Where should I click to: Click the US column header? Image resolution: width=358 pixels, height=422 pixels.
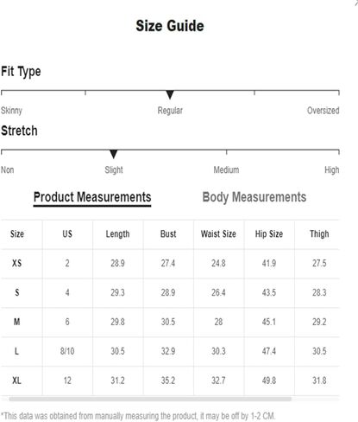pos(67,233)
